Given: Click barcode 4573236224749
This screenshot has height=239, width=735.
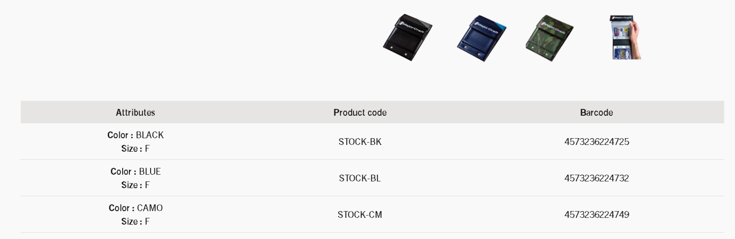Looking at the screenshot, I should click(596, 215).
